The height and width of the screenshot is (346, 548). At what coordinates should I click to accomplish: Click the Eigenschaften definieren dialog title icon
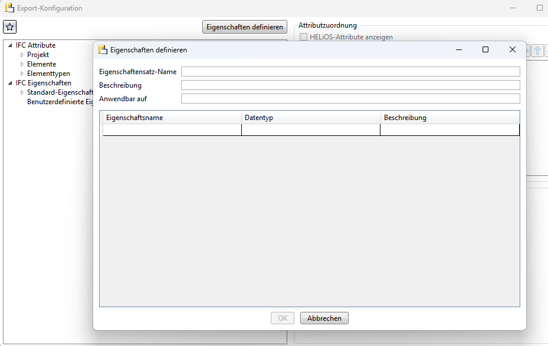click(103, 49)
